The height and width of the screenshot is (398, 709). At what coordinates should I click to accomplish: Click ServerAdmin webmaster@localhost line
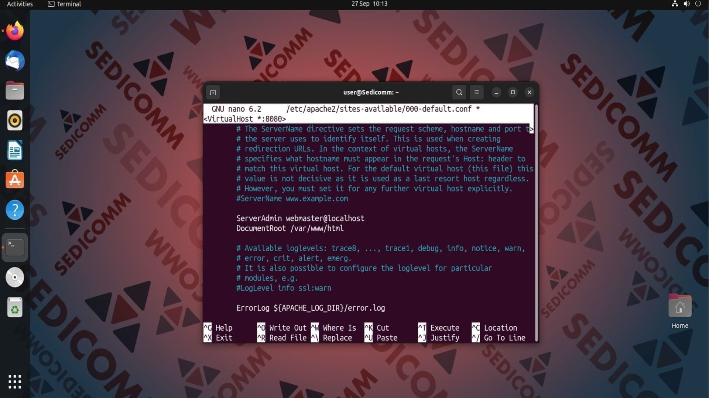point(300,219)
